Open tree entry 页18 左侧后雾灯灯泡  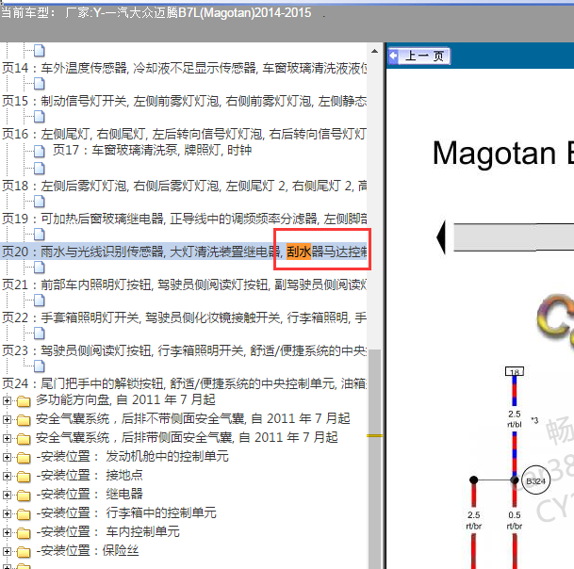pyautogui.click(x=185, y=186)
